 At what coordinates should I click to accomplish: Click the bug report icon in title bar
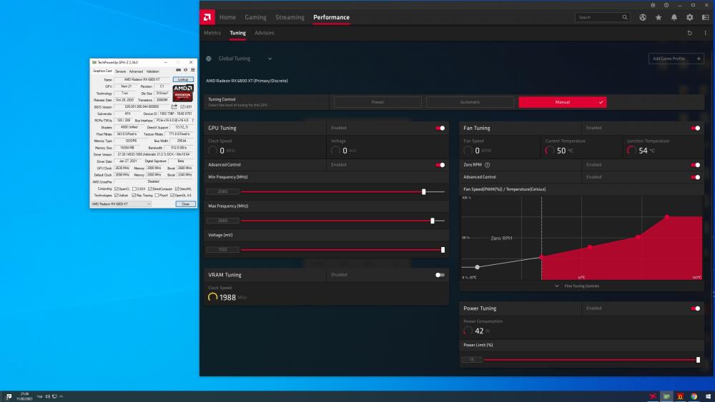(x=653, y=5)
